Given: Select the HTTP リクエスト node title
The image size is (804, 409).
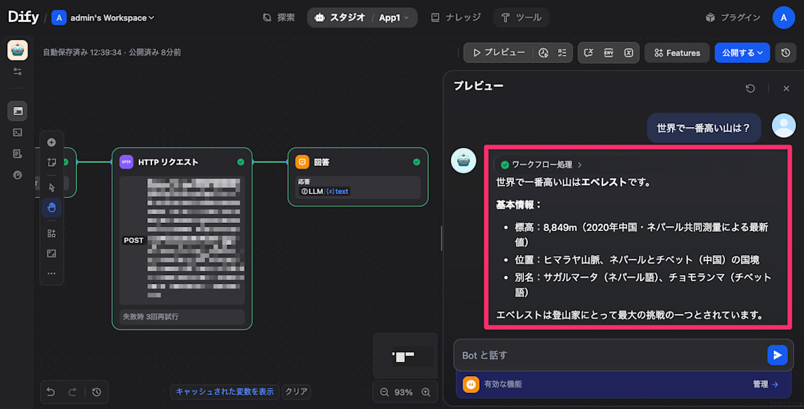Looking at the screenshot, I should click(x=168, y=162).
